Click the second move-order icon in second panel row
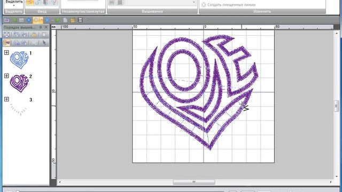The image size is (342, 192). coord(24,43)
